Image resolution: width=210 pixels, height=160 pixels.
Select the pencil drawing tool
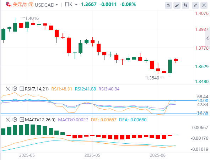[x=177, y=5]
